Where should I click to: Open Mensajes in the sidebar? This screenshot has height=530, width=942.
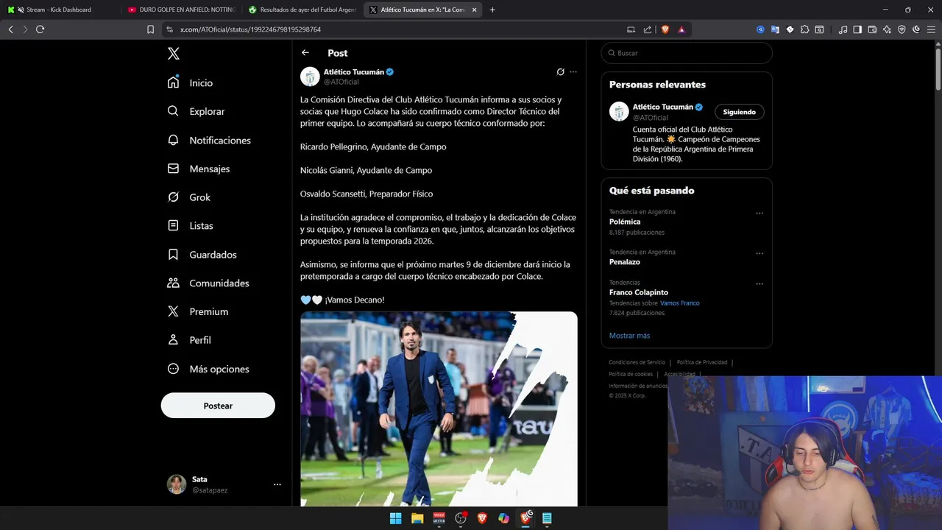(199, 169)
